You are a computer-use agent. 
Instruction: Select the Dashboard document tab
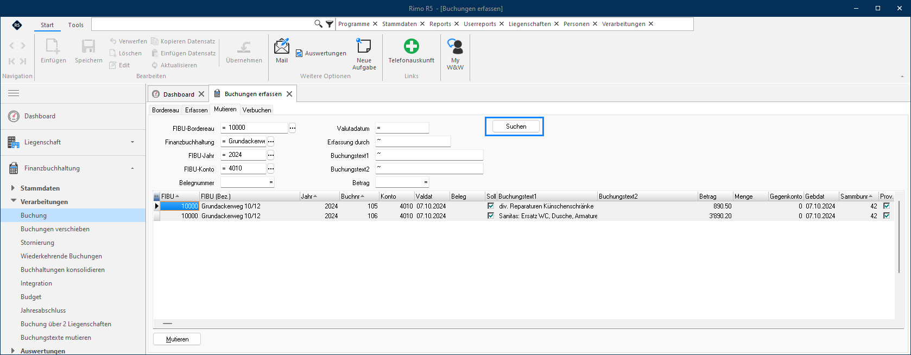(179, 94)
